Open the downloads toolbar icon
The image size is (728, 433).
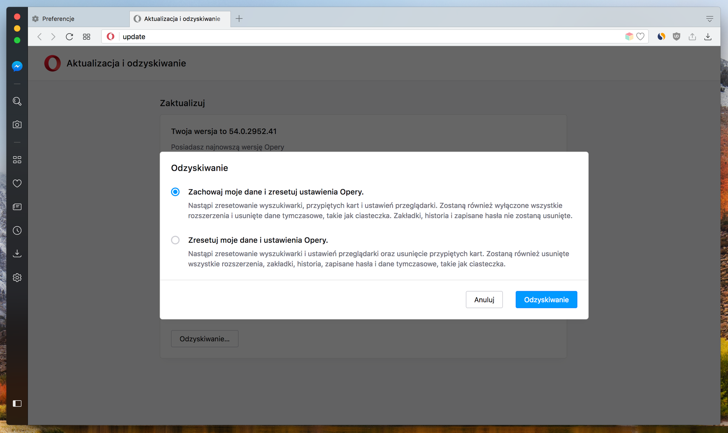708,37
